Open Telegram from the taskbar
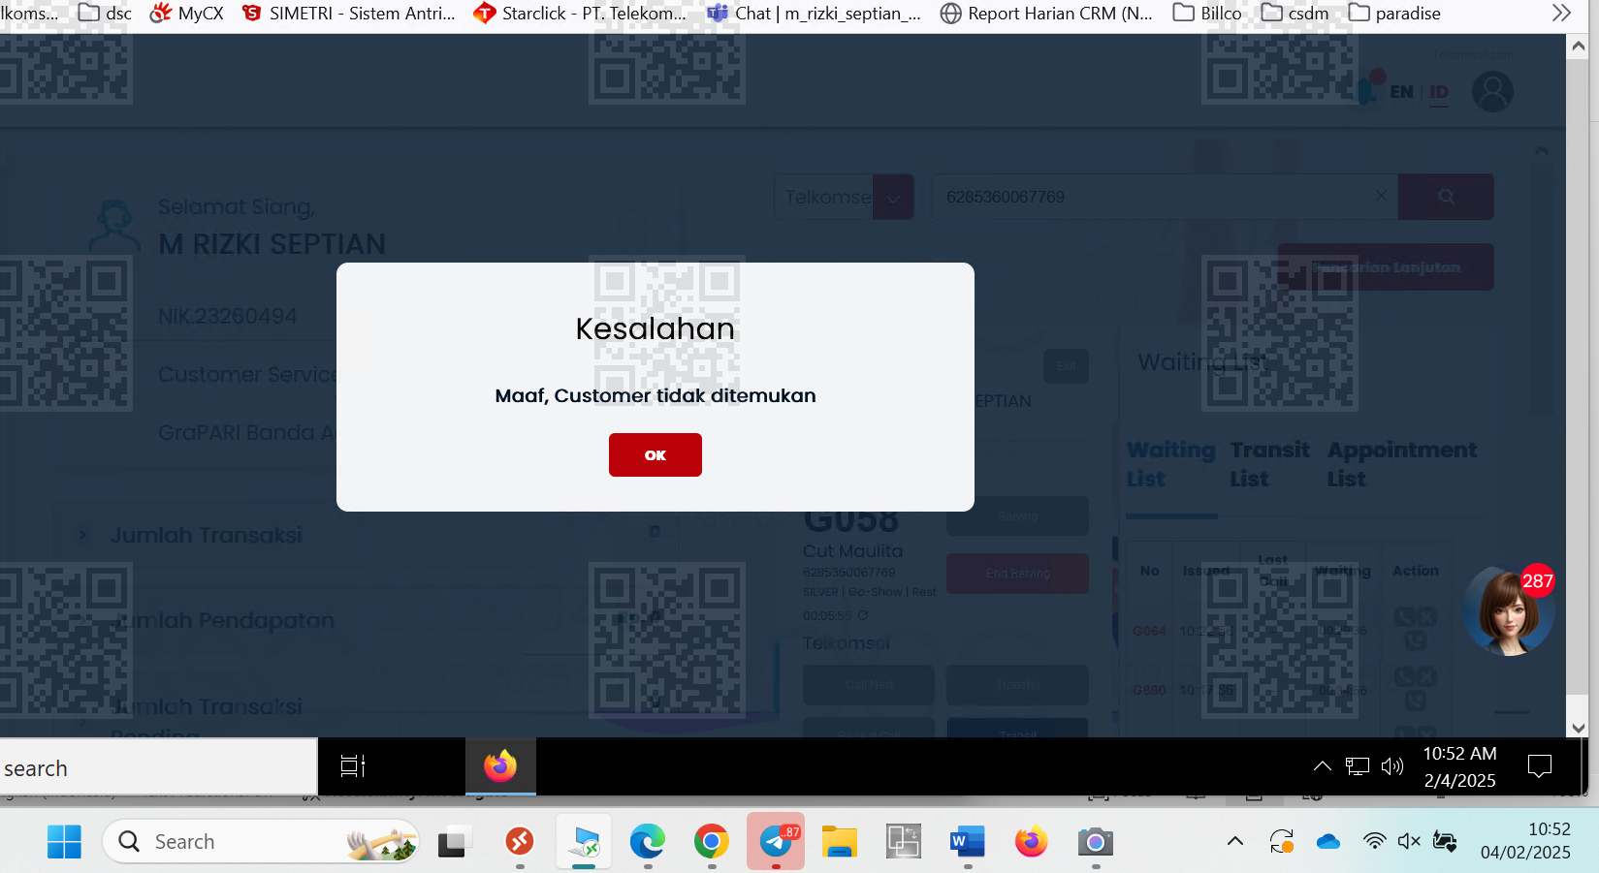This screenshot has width=1599, height=873. [x=776, y=841]
